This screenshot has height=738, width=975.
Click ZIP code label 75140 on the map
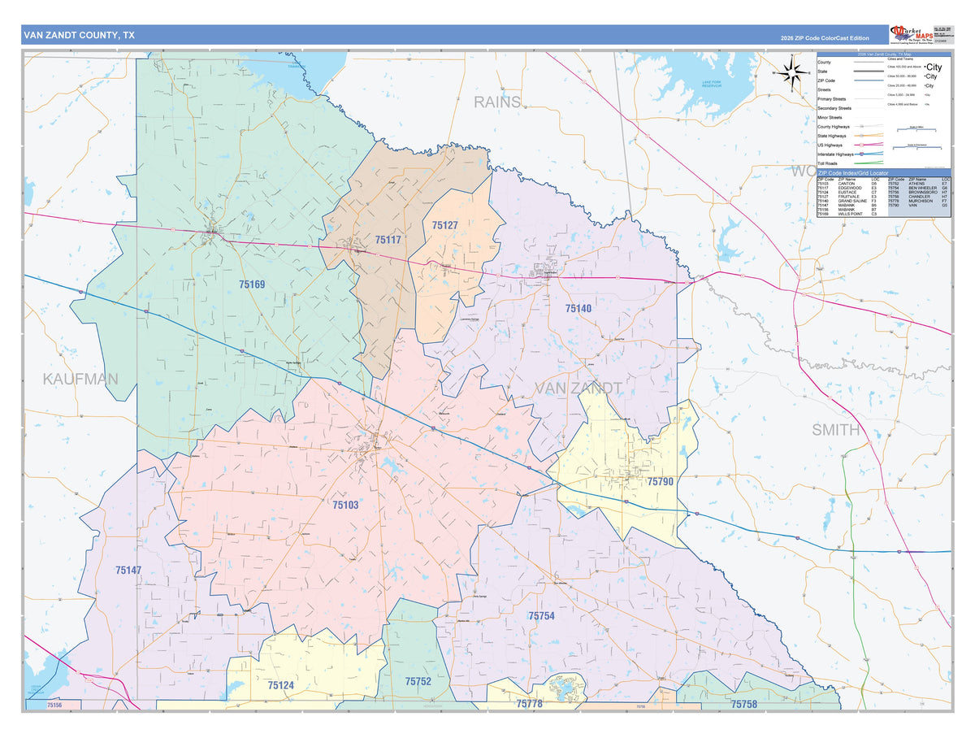click(x=578, y=308)
